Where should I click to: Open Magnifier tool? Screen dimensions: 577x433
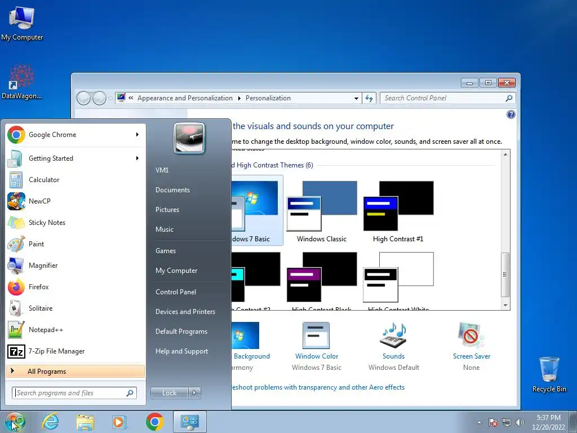pos(76,265)
